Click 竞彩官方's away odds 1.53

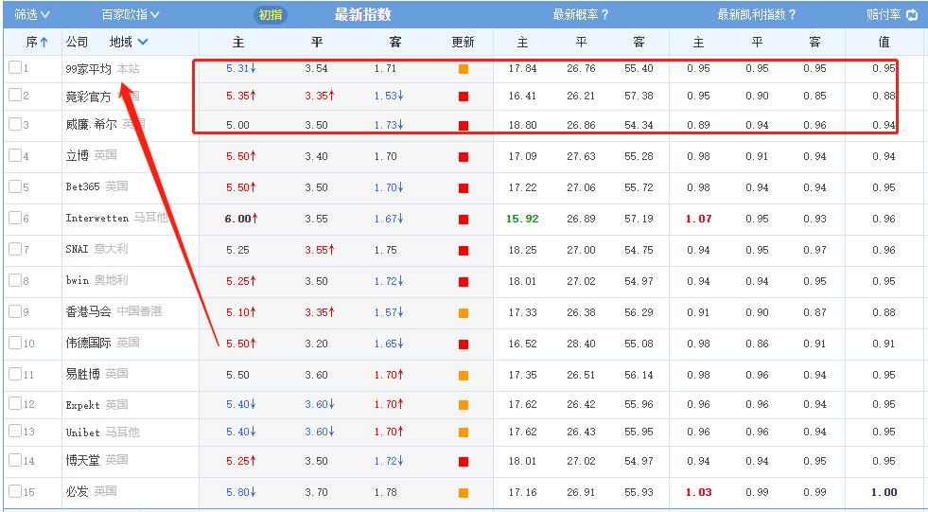385,97
